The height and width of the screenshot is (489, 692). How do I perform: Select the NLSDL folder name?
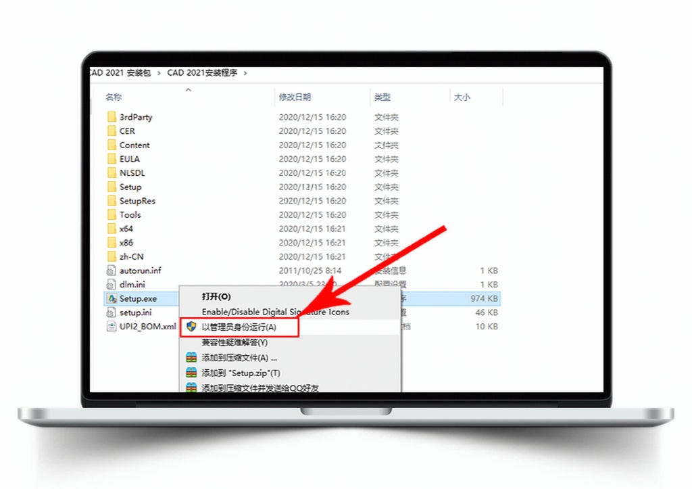point(132,172)
